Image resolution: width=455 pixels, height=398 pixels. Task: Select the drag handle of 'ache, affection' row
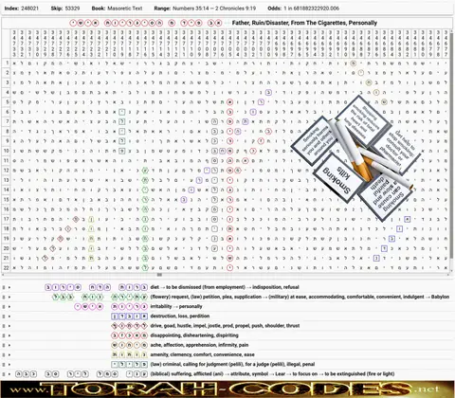[4, 345]
